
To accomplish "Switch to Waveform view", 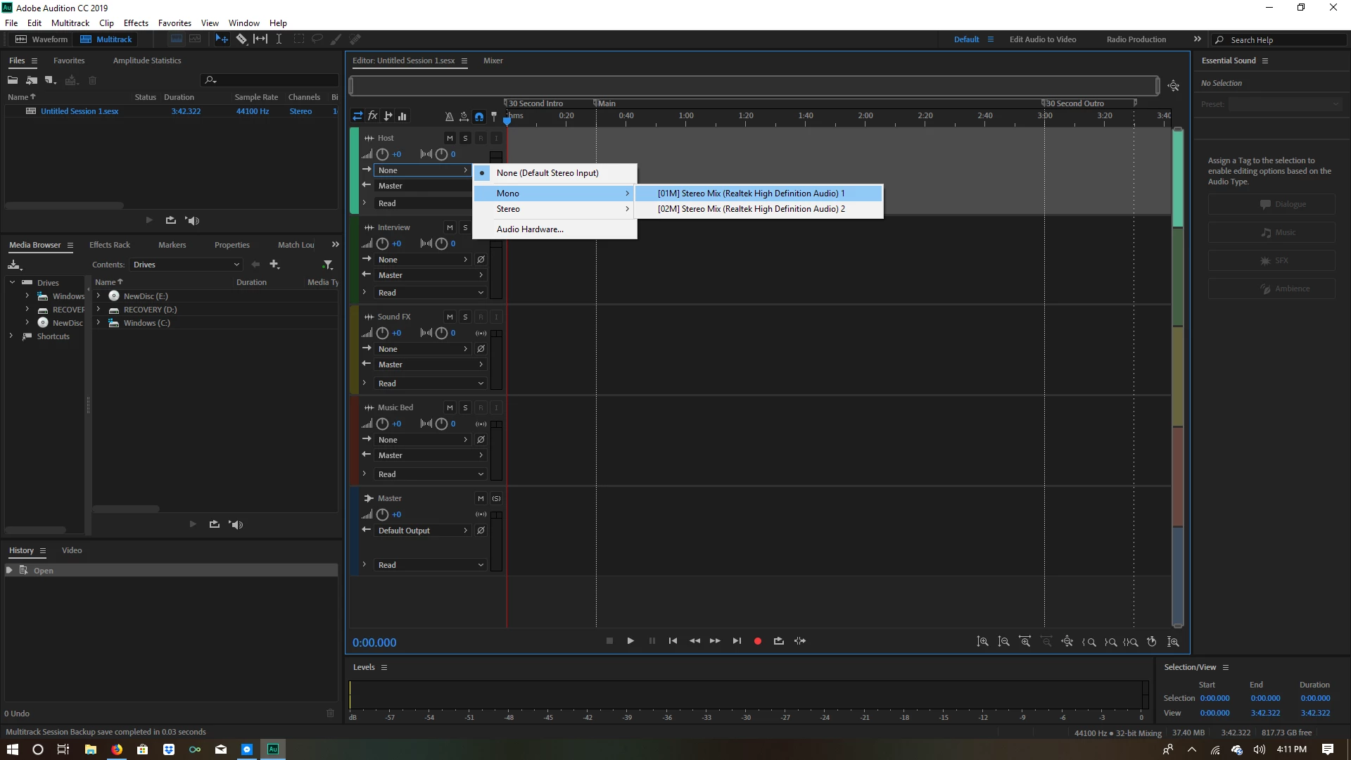I will coord(42,39).
